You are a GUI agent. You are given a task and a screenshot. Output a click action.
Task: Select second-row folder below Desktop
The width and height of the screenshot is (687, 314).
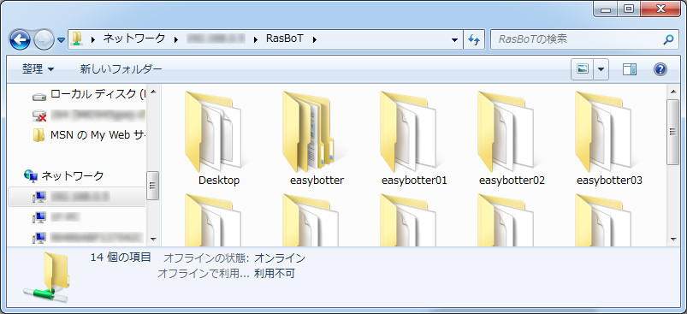[x=213, y=220]
